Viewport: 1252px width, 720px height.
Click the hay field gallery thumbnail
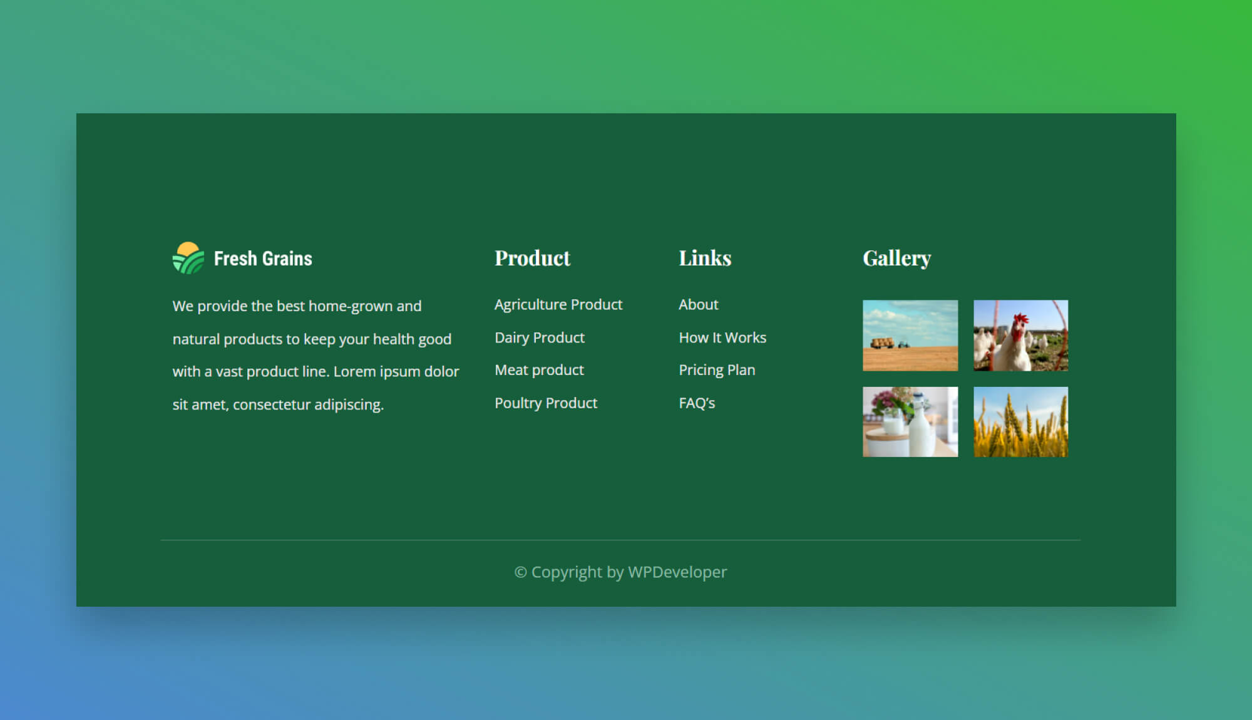pos(910,336)
